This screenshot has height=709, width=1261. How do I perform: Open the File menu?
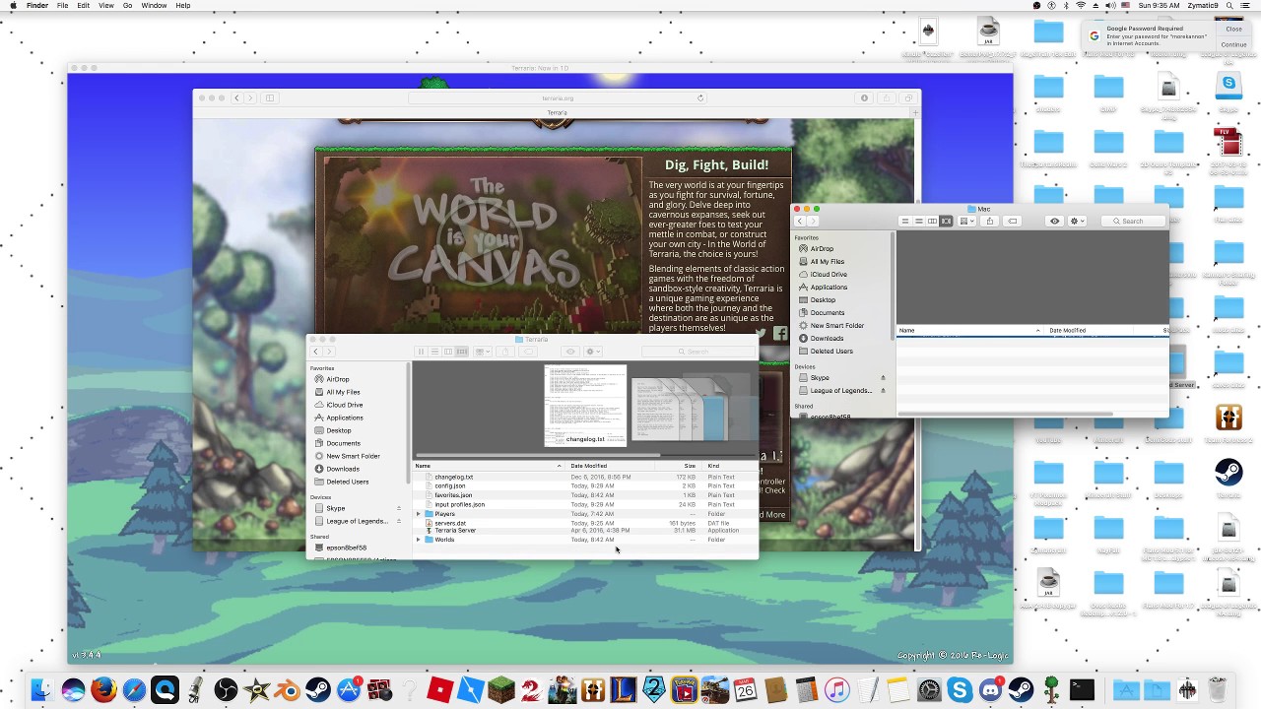[x=62, y=6]
